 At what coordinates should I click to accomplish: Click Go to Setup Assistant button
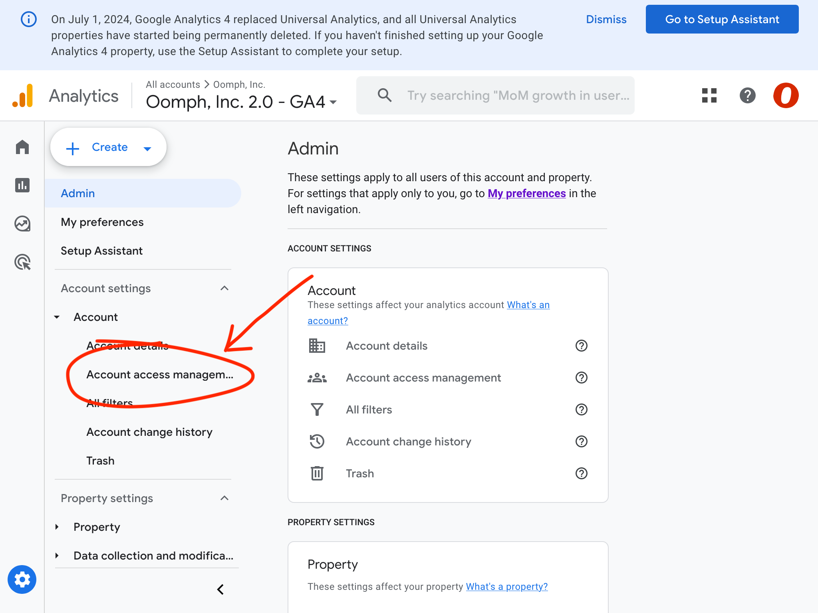tap(722, 19)
